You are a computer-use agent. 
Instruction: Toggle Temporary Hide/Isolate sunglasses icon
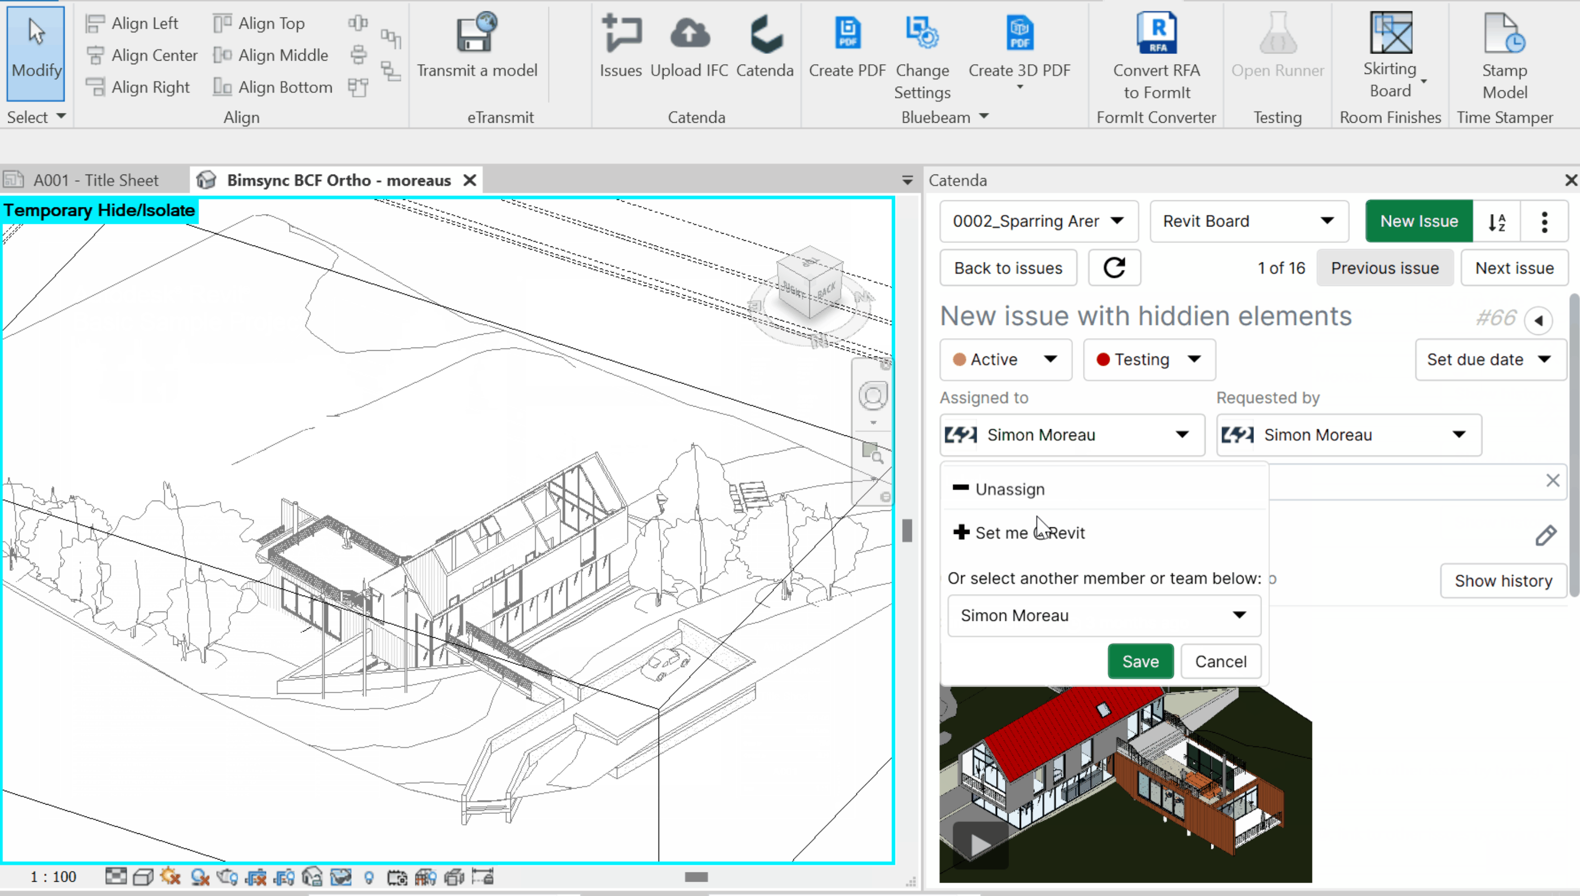341,877
